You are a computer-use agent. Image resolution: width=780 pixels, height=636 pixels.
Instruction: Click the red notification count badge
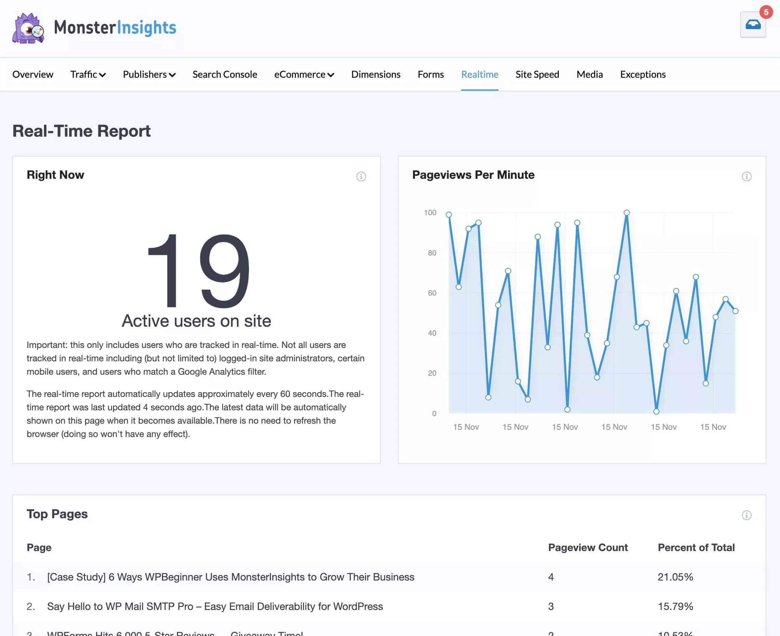click(766, 12)
